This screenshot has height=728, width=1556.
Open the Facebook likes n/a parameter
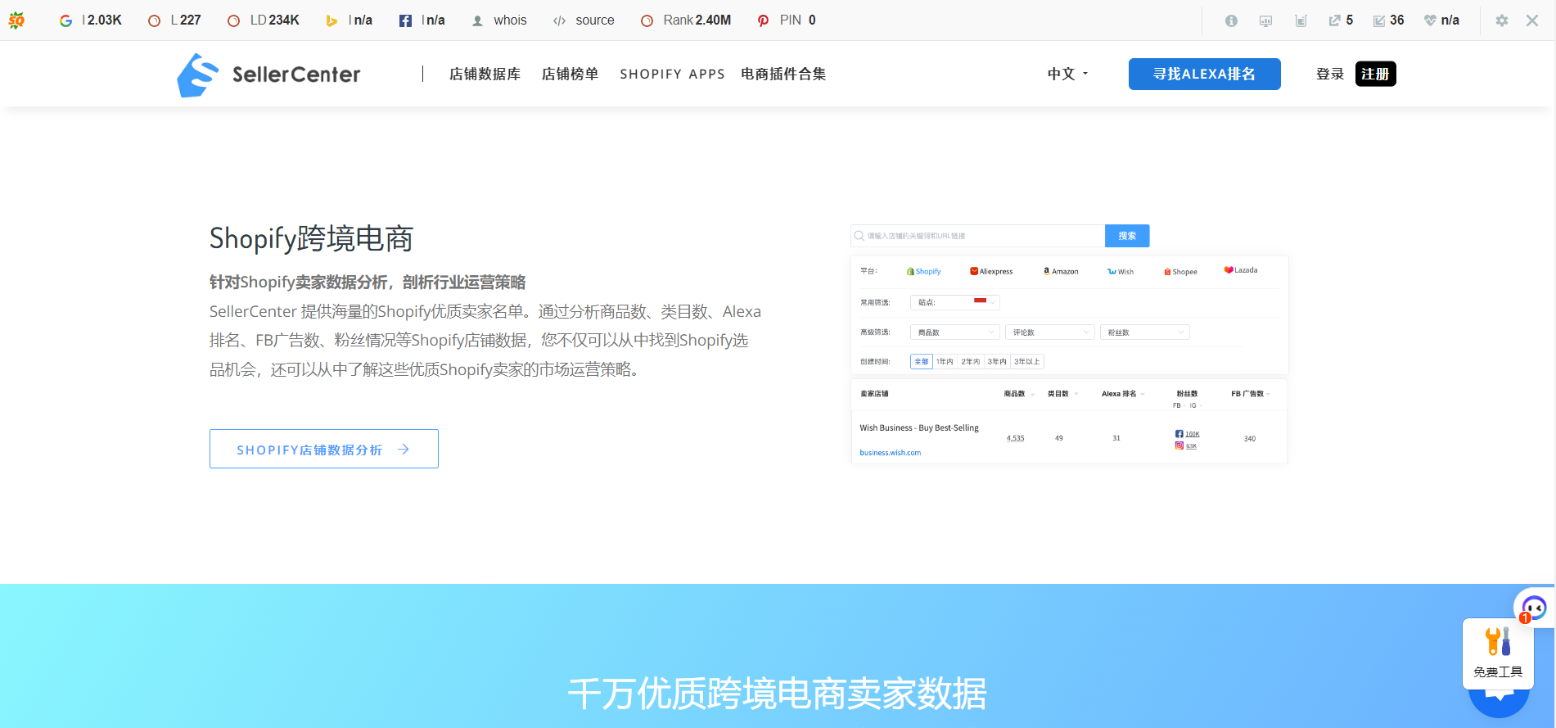click(422, 20)
